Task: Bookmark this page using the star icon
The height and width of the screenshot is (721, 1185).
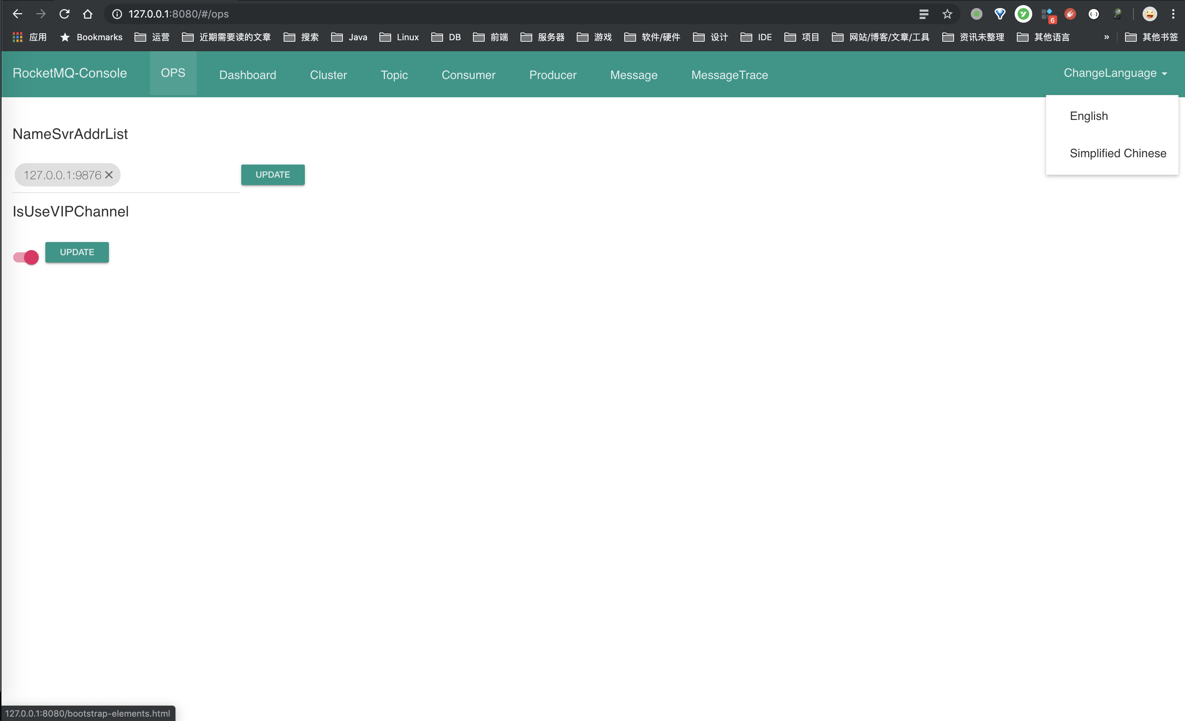Action: tap(947, 14)
